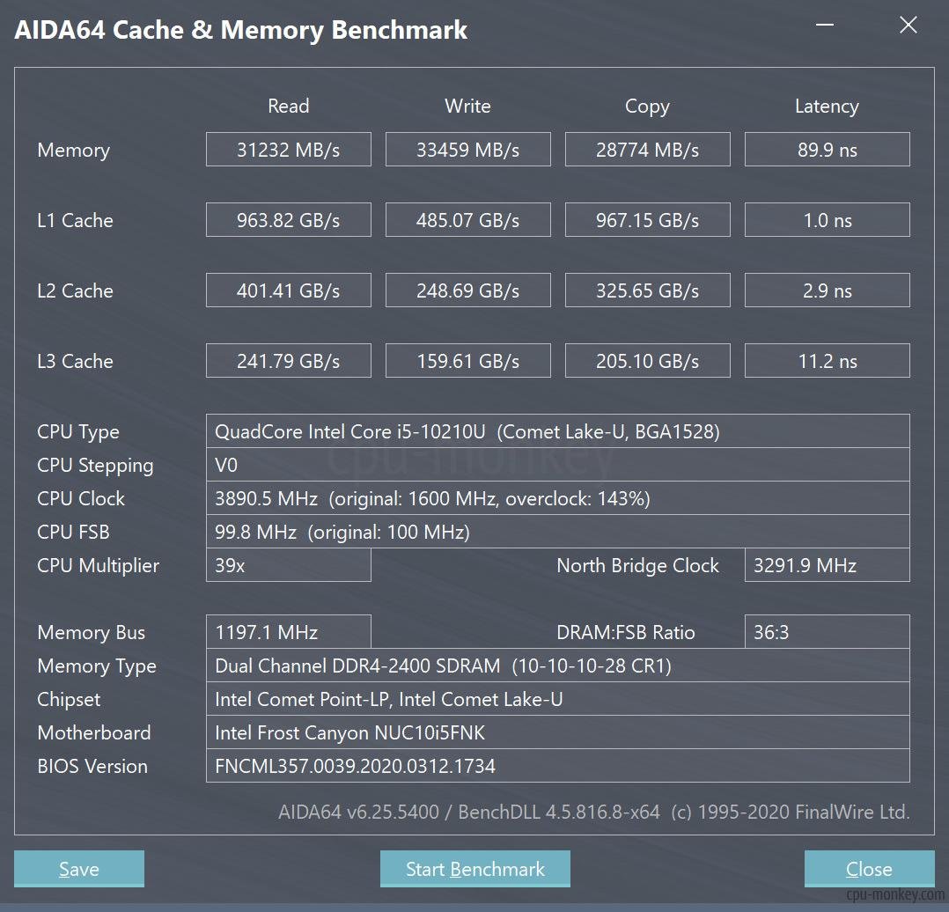This screenshot has height=912, width=949.
Task: Click Memory Bus field 1197.1 MHz
Action: point(288,632)
